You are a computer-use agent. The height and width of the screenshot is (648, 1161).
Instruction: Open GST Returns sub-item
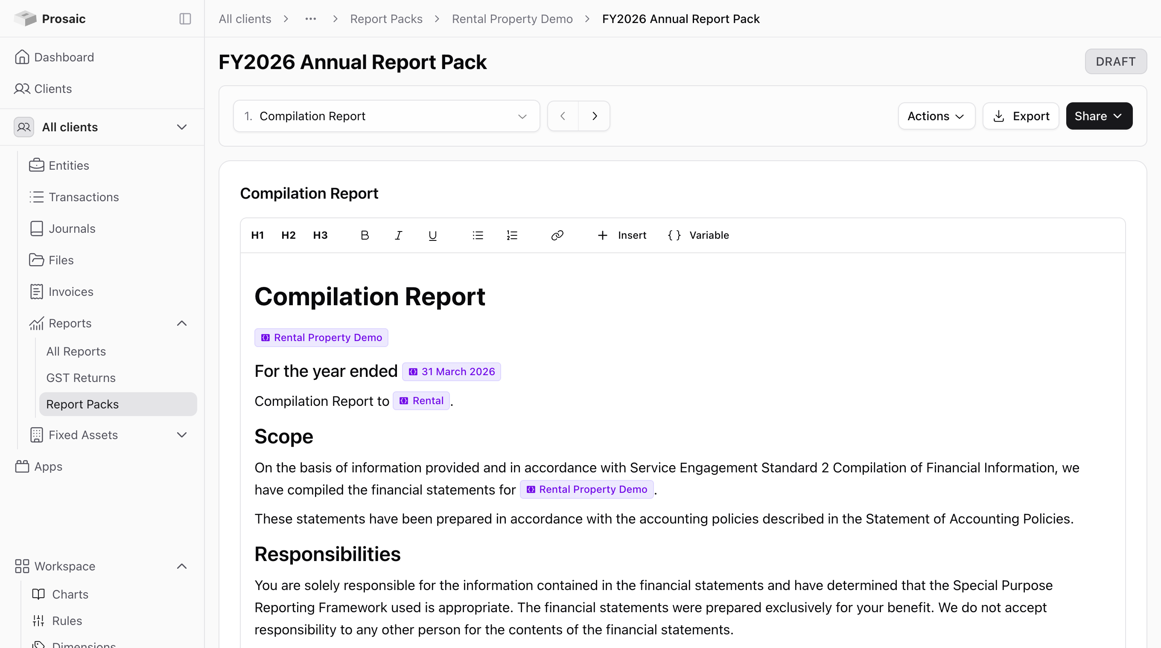coord(81,378)
